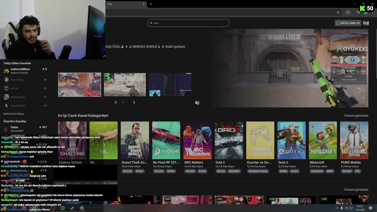377x212 pixels.
Task: Open the taskbar clock showing 02:23
Action: click(360, 208)
